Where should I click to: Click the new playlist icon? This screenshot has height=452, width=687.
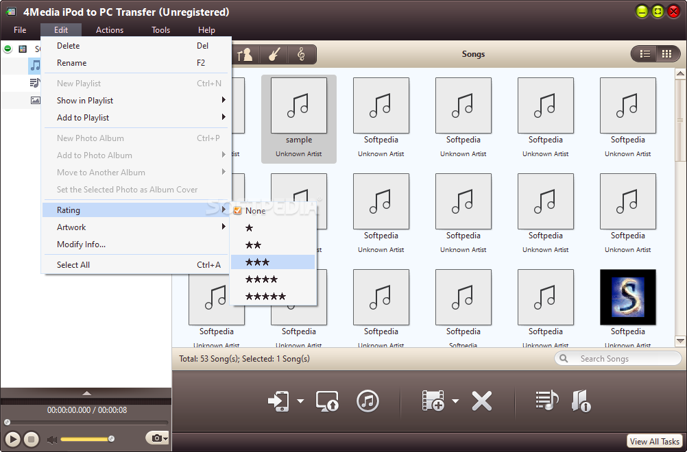(x=547, y=401)
